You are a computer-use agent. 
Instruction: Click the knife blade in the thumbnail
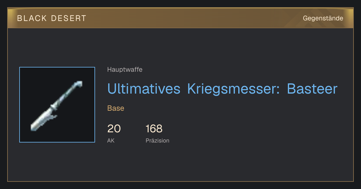[x=42, y=120]
